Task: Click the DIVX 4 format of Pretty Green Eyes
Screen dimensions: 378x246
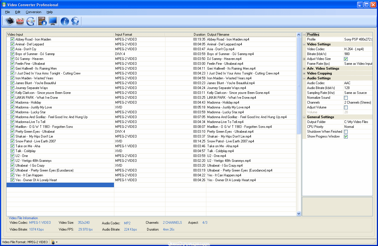Action: click(x=120, y=132)
